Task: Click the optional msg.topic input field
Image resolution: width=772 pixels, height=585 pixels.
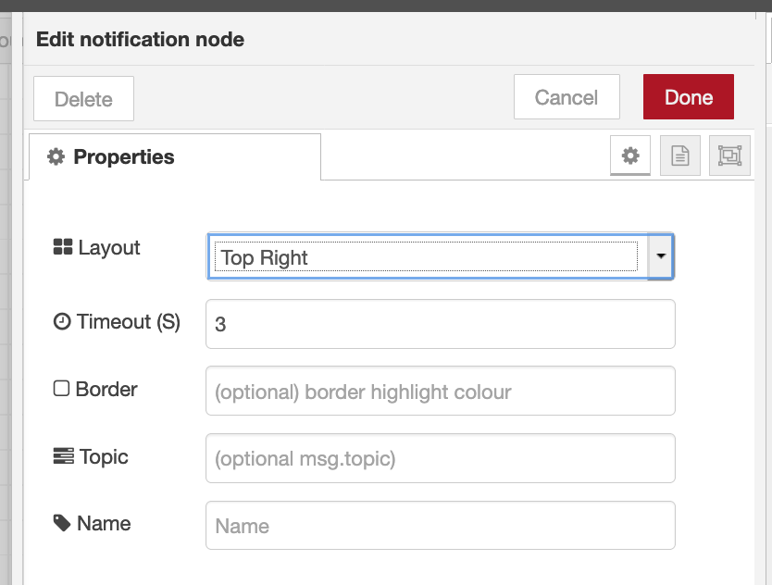Action: (x=440, y=458)
